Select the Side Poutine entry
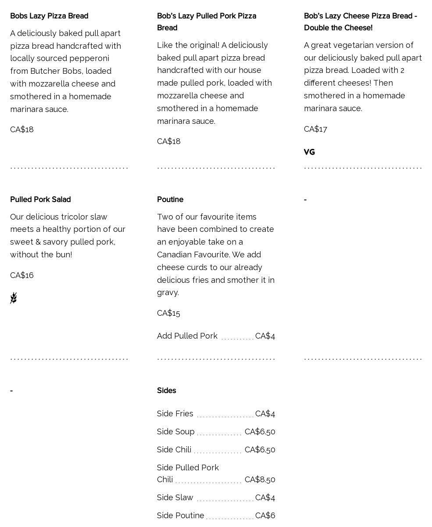 [181, 516]
